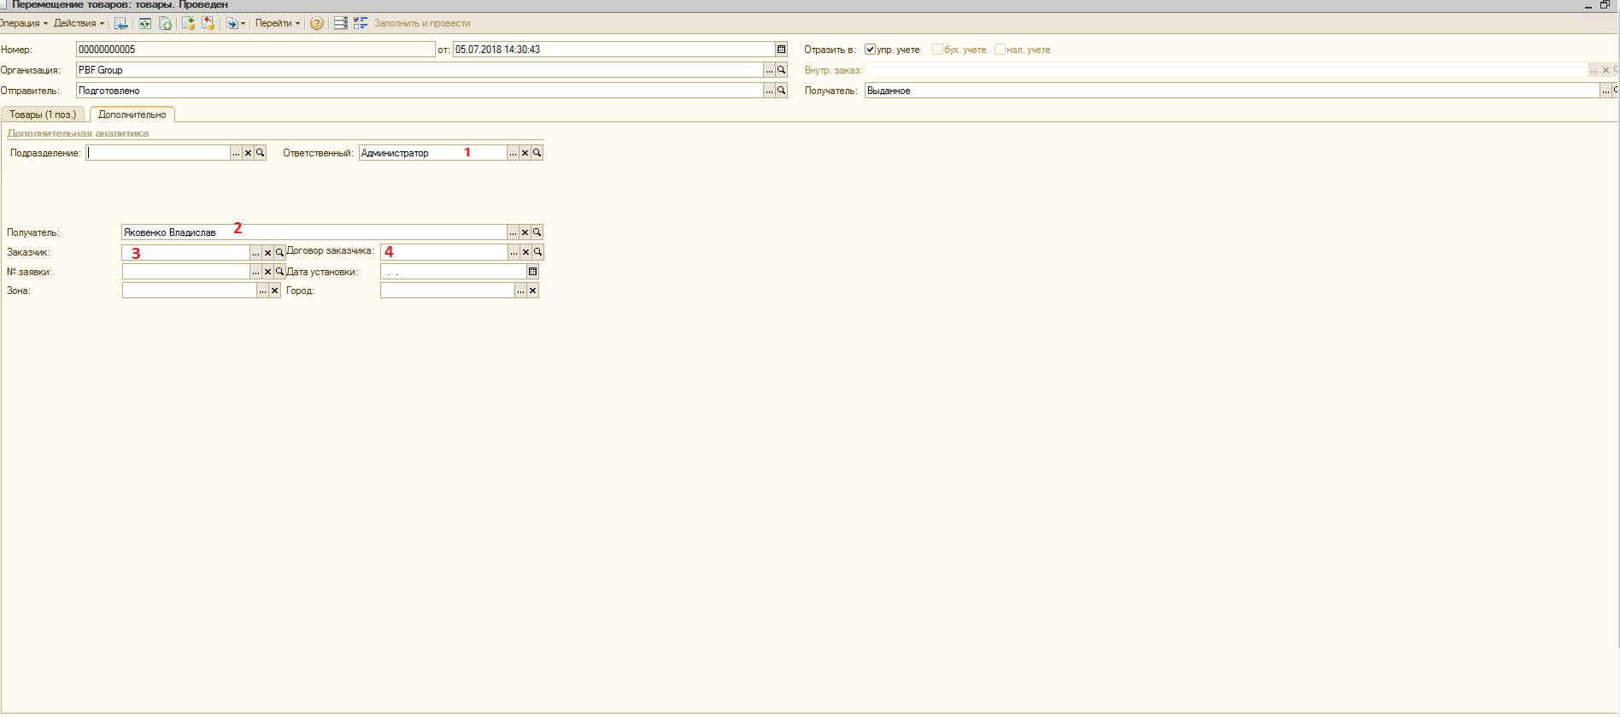Open the Действия dropdown menu
The width and height of the screenshot is (1620, 717).
[78, 24]
